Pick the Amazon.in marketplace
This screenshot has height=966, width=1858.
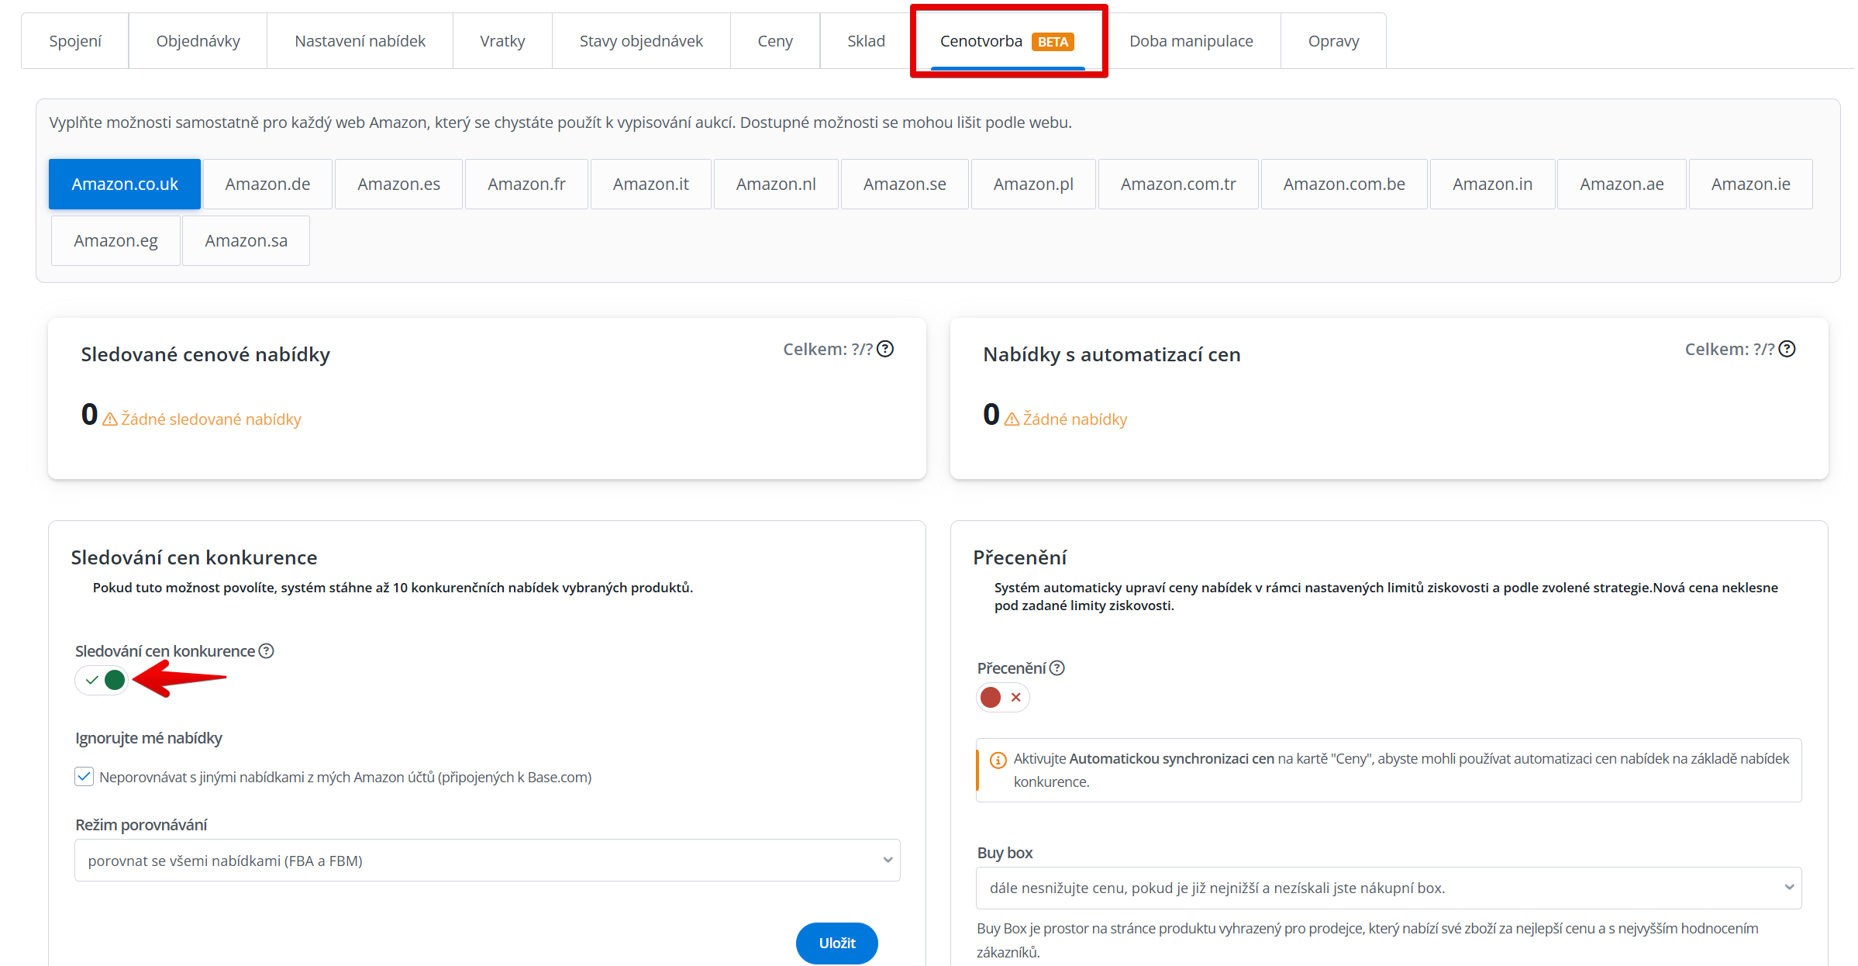(1492, 184)
